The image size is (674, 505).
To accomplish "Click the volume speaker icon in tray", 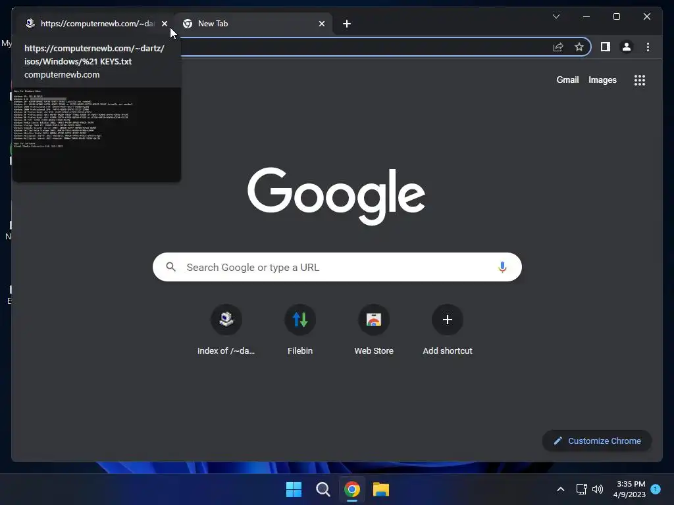I will point(598,489).
